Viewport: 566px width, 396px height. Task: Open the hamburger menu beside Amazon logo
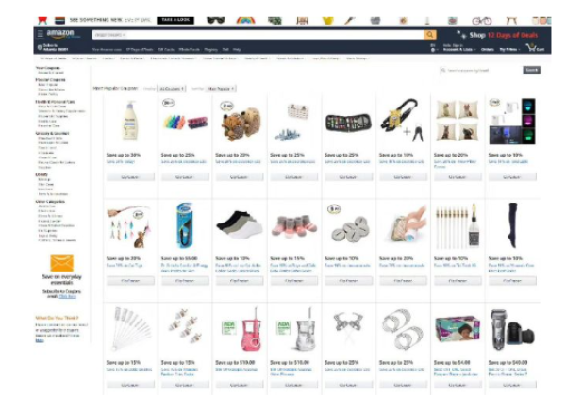point(41,34)
